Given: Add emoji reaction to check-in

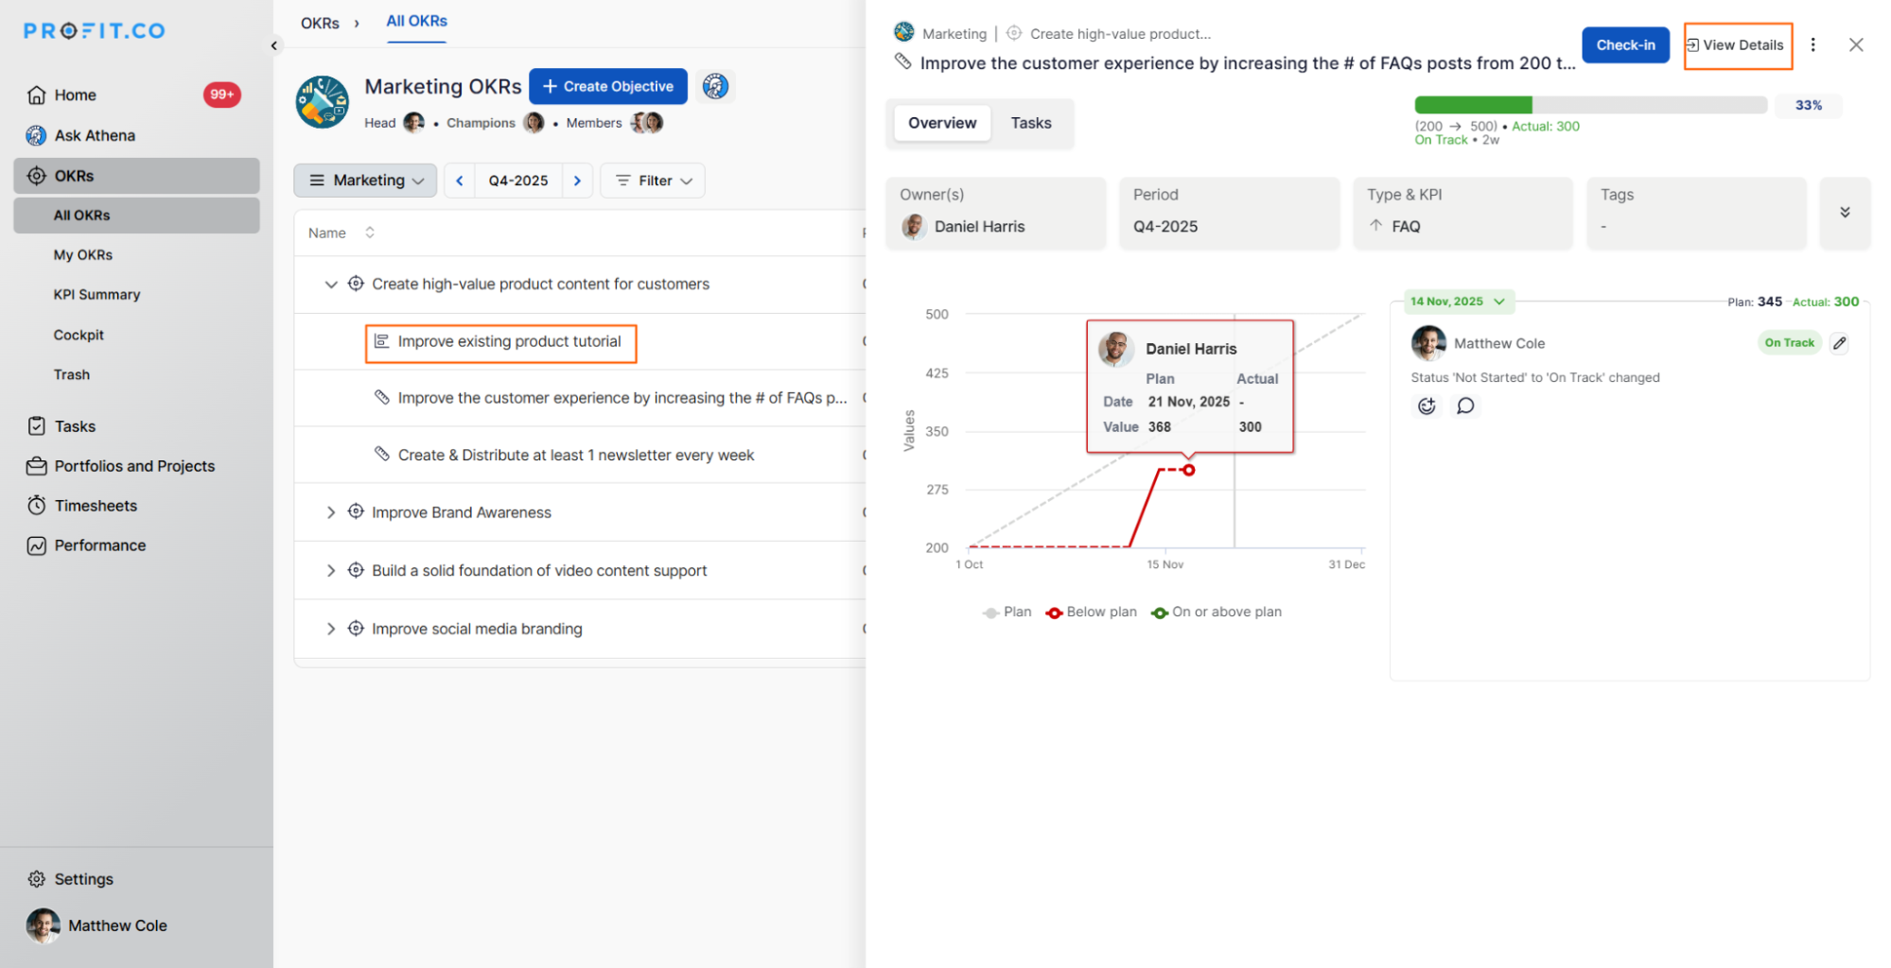Looking at the screenshot, I should [x=1427, y=406].
